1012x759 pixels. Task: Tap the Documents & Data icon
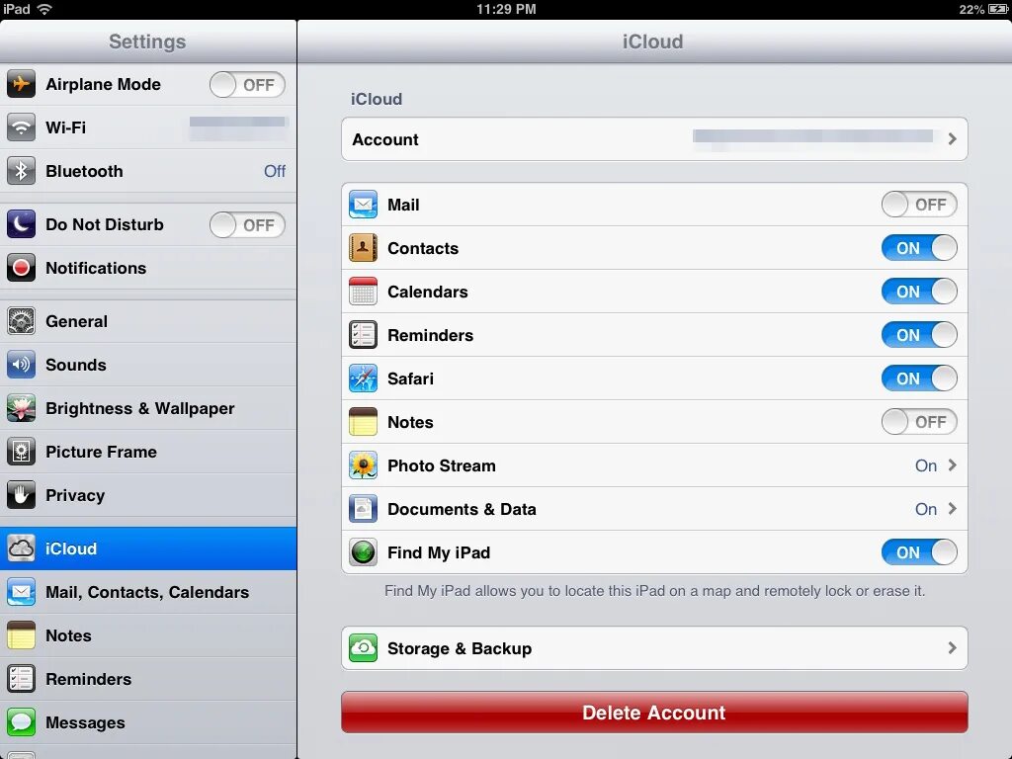pos(364,509)
